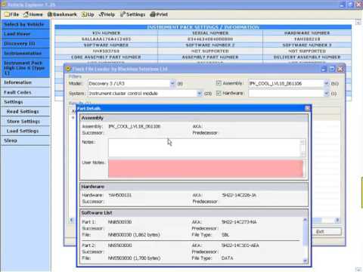363x272 pixels.
Task: Open Information in the sidebar
Action: tap(25, 82)
